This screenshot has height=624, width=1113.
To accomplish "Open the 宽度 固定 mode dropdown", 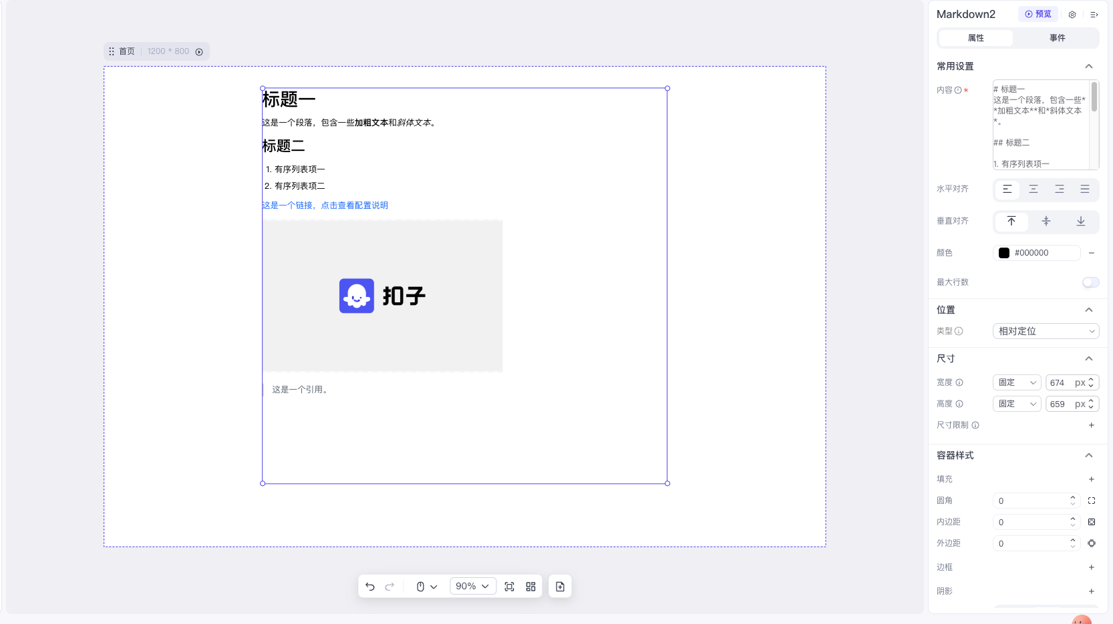I will click(x=1016, y=382).
